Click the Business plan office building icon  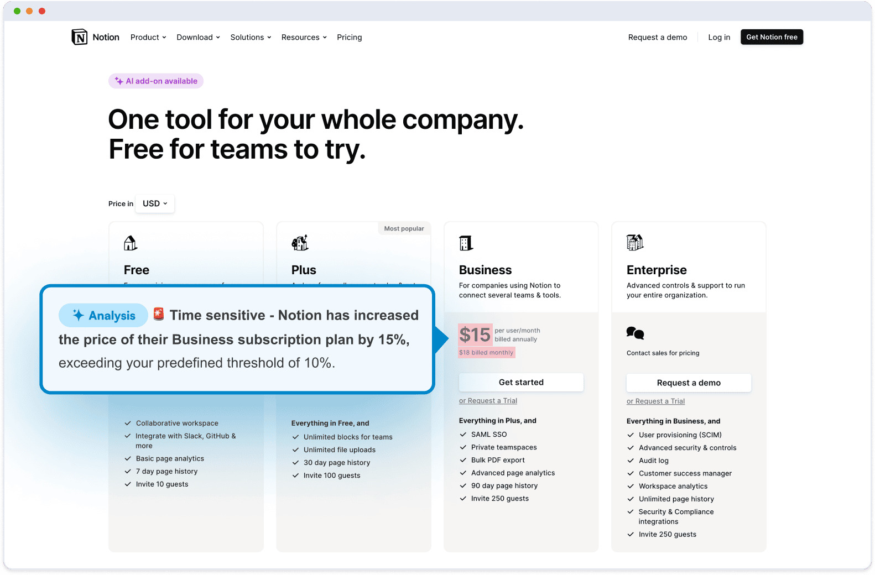pos(466,243)
